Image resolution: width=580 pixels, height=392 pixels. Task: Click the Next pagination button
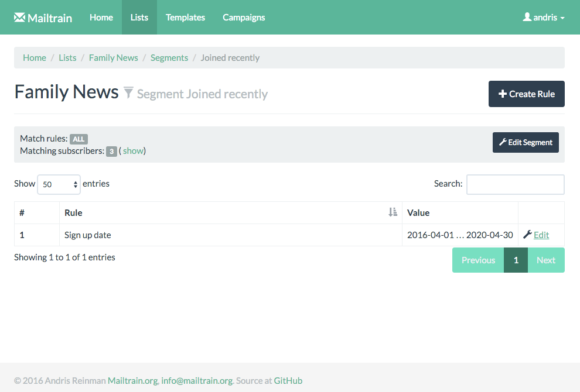[x=546, y=260]
